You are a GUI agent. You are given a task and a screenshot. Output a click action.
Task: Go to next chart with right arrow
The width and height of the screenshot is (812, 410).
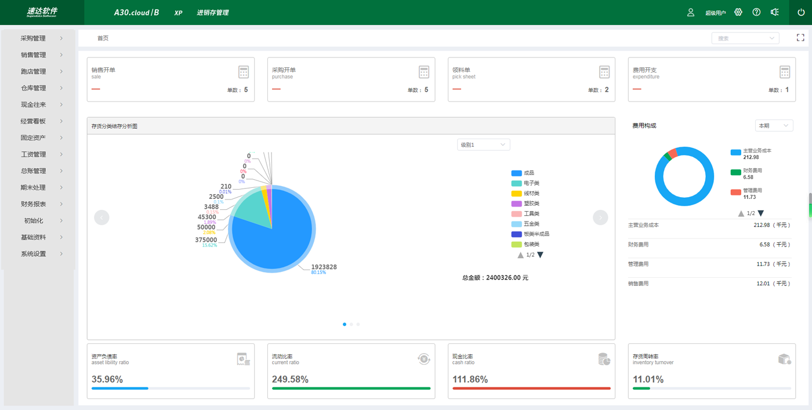600,217
